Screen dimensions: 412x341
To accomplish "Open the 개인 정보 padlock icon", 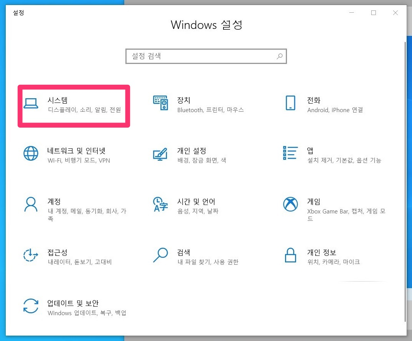I will [290, 255].
